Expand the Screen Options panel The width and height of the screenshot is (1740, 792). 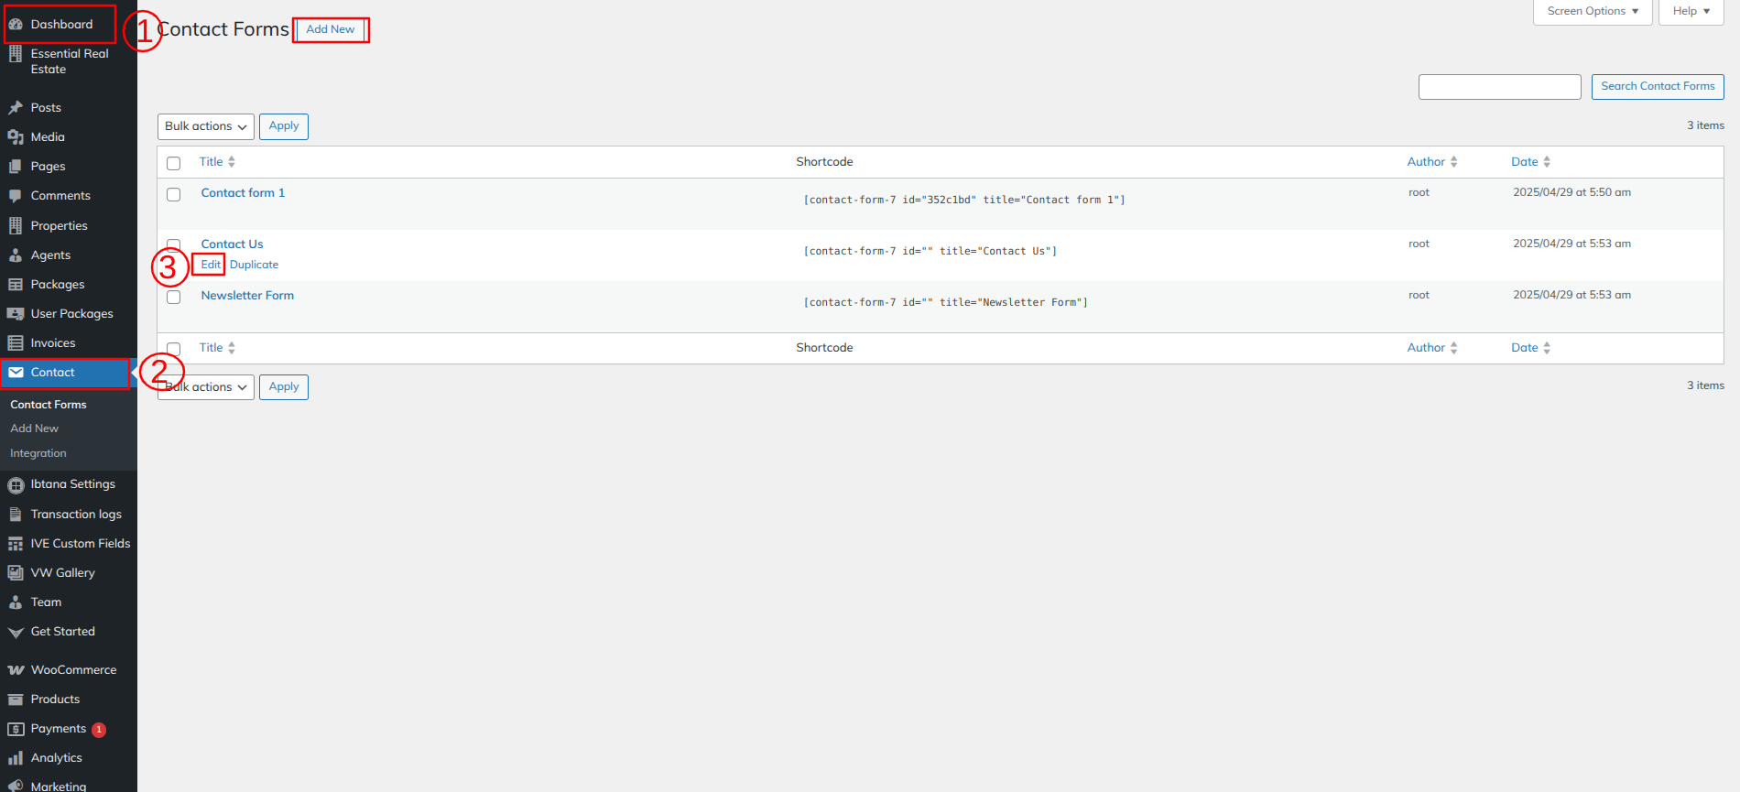point(1592,11)
